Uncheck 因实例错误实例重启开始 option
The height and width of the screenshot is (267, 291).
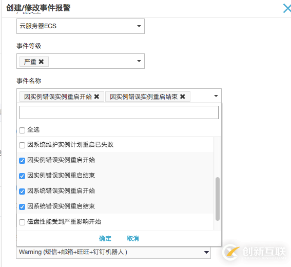click(x=22, y=160)
